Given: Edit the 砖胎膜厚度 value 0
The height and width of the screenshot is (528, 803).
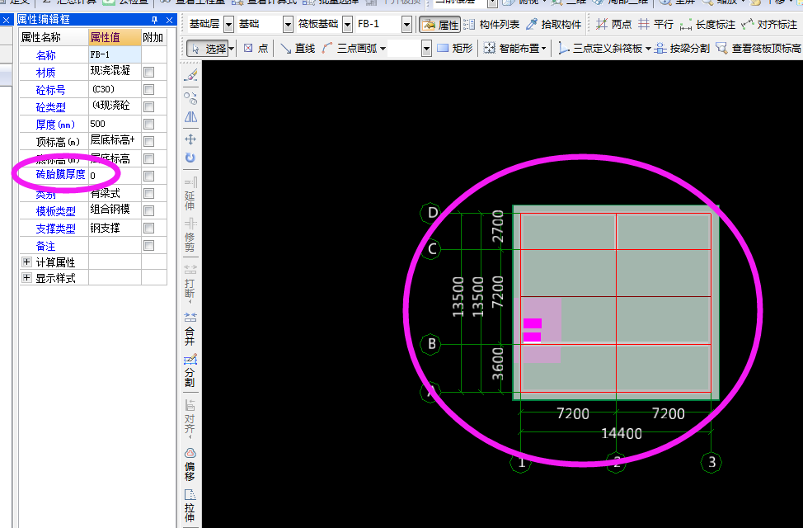Looking at the screenshot, I should point(115,176).
